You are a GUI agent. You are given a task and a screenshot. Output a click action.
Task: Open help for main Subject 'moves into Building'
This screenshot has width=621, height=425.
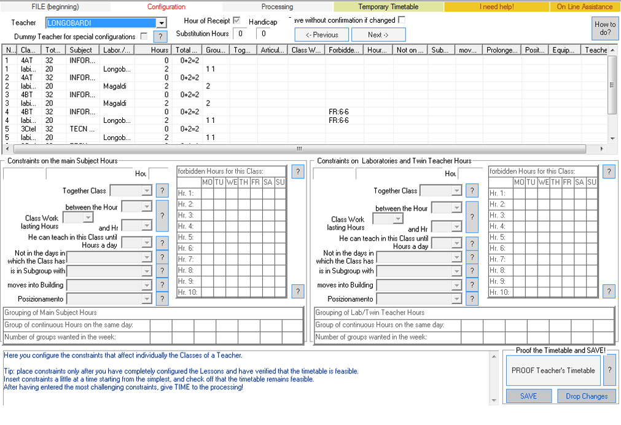coord(162,285)
